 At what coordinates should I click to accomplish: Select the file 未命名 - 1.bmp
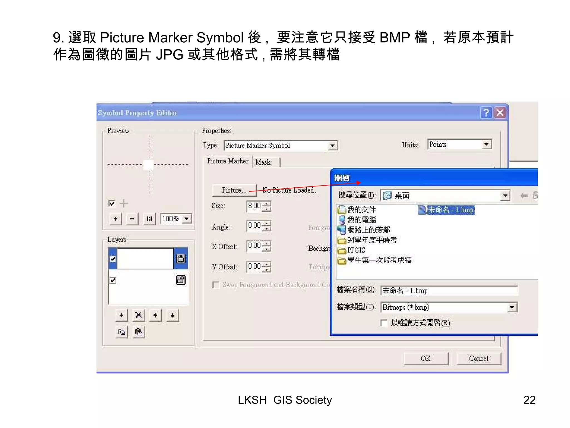click(x=446, y=210)
